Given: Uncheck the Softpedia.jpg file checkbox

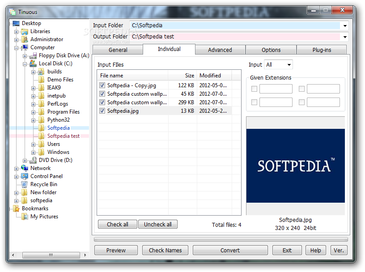Looking at the screenshot, I should click(x=102, y=111).
